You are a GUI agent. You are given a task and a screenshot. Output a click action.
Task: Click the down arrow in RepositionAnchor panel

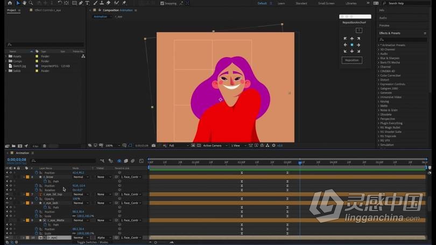click(x=352, y=51)
